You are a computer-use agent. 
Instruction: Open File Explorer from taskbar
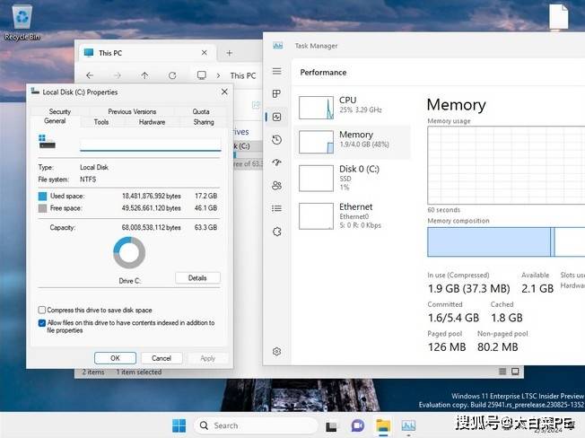(383, 425)
